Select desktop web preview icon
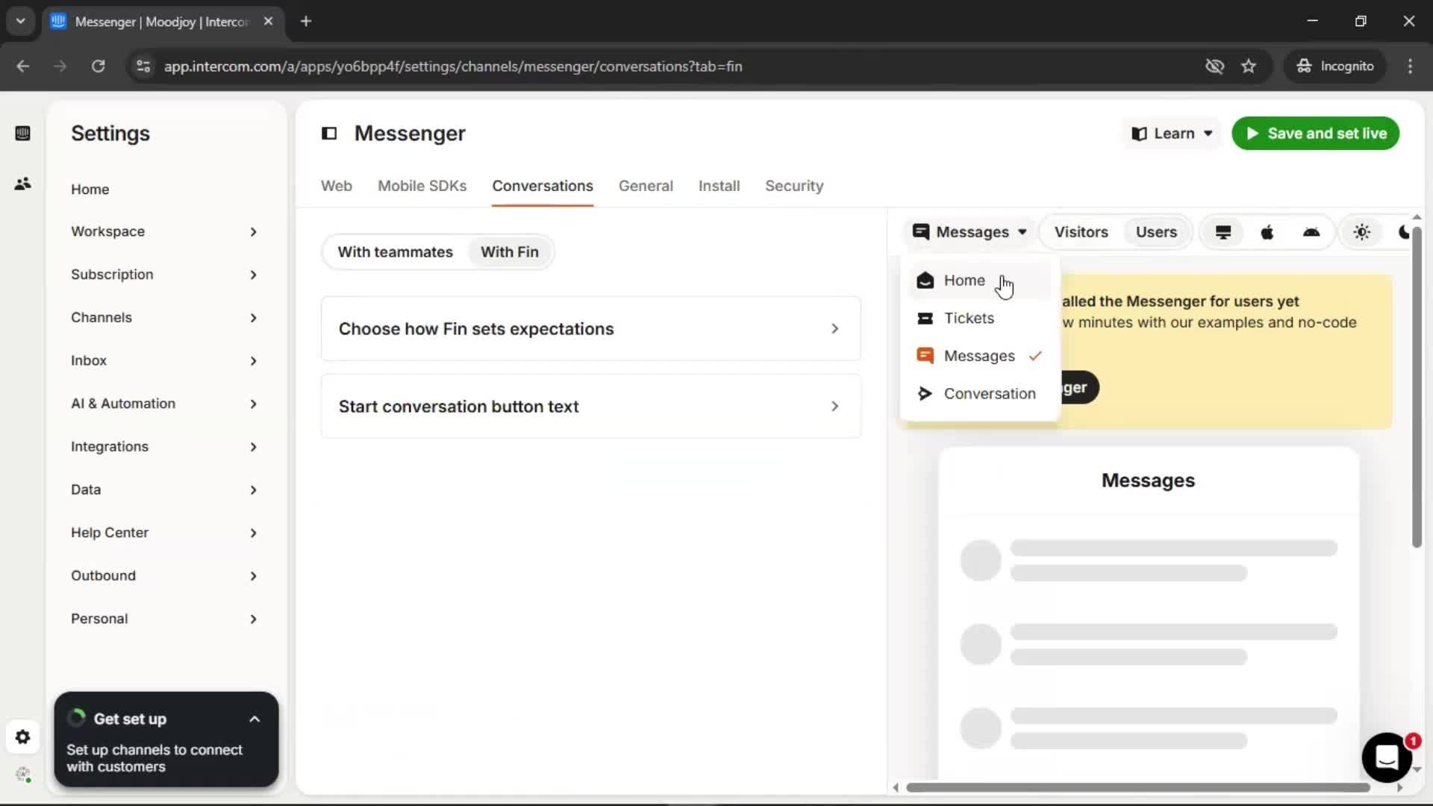 pos(1223,232)
